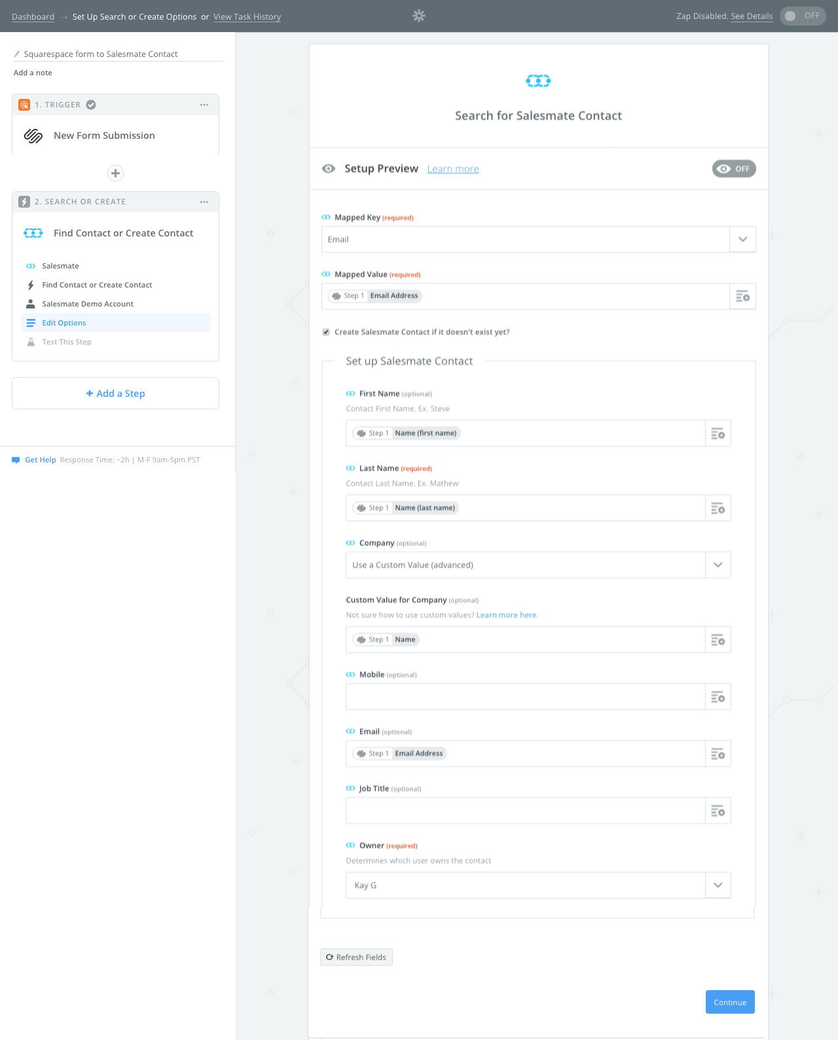The height and width of the screenshot is (1040, 838).
Task: Click the Refresh Fields button
Action: coord(356,957)
